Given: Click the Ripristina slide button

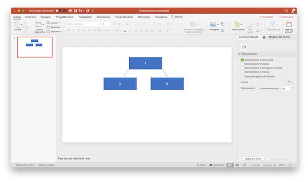Looking at the screenshot, I should 54,27.
